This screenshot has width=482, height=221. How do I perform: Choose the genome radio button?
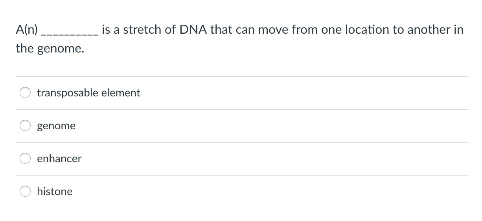click(x=26, y=126)
